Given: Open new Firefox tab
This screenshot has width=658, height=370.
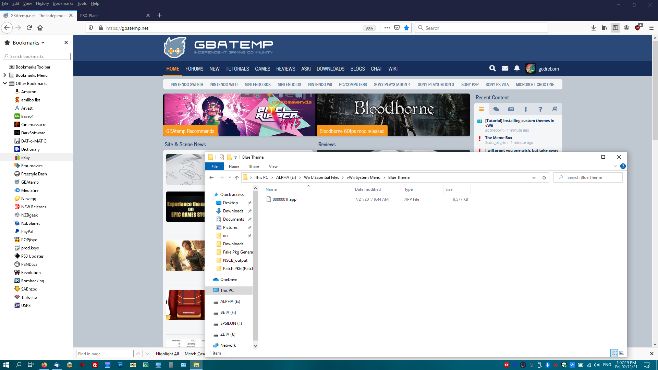Looking at the screenshot, I should point(160,15).
